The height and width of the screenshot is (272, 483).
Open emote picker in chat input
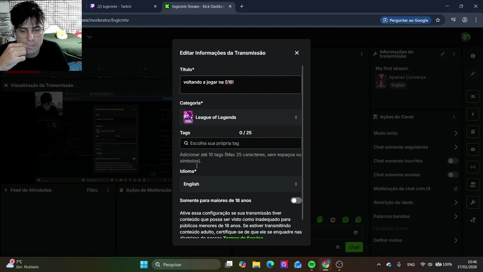point(355,232)
